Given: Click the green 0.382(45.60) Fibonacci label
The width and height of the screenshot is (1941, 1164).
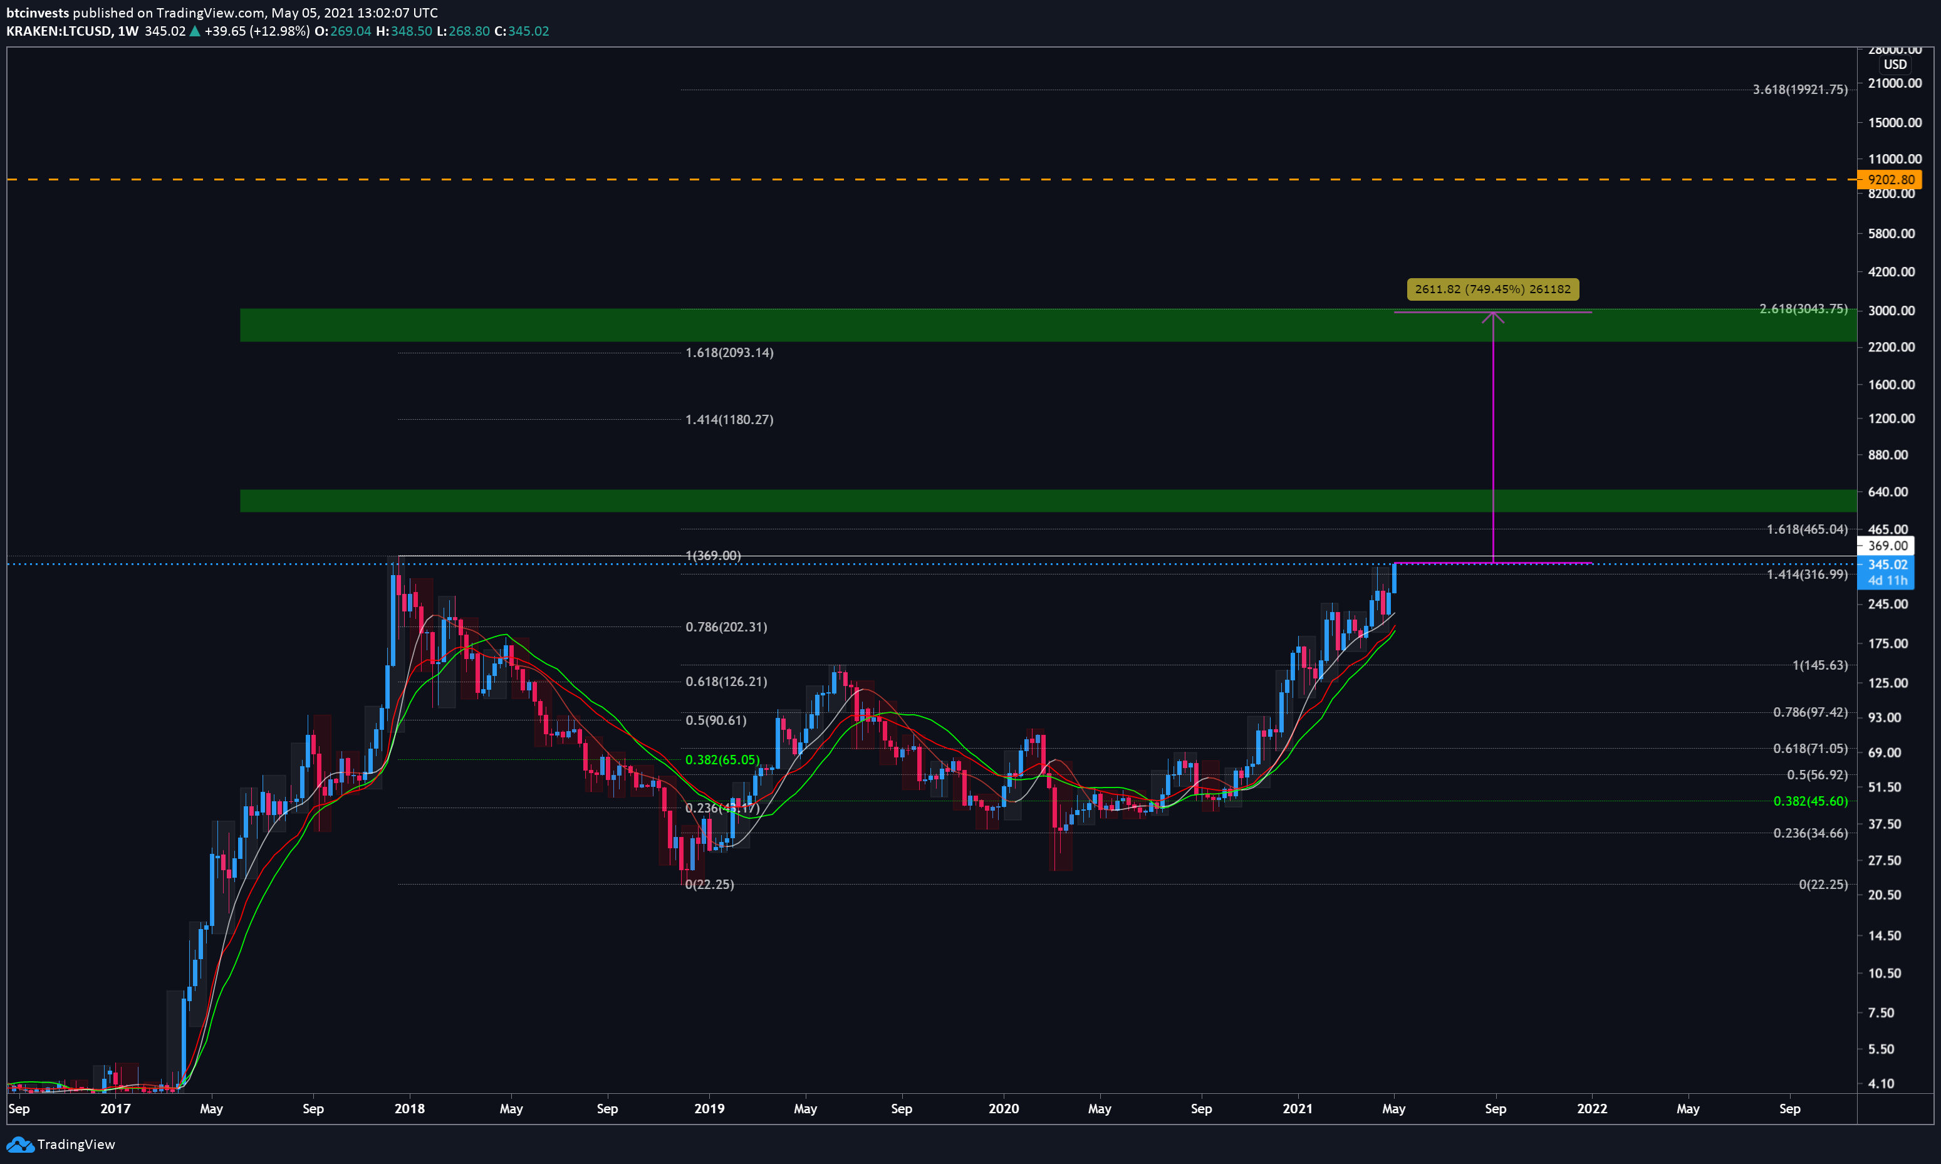Looking at the screenshot, I should (1810, 802).
